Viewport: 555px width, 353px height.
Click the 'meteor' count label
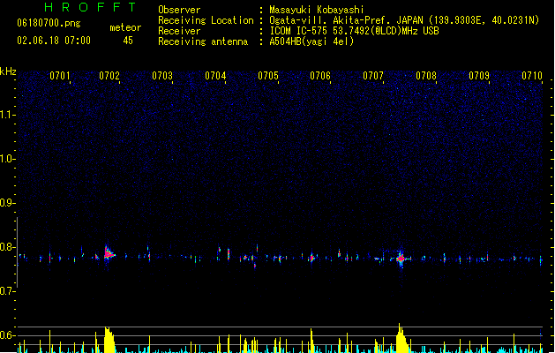[x=125, y=27]
